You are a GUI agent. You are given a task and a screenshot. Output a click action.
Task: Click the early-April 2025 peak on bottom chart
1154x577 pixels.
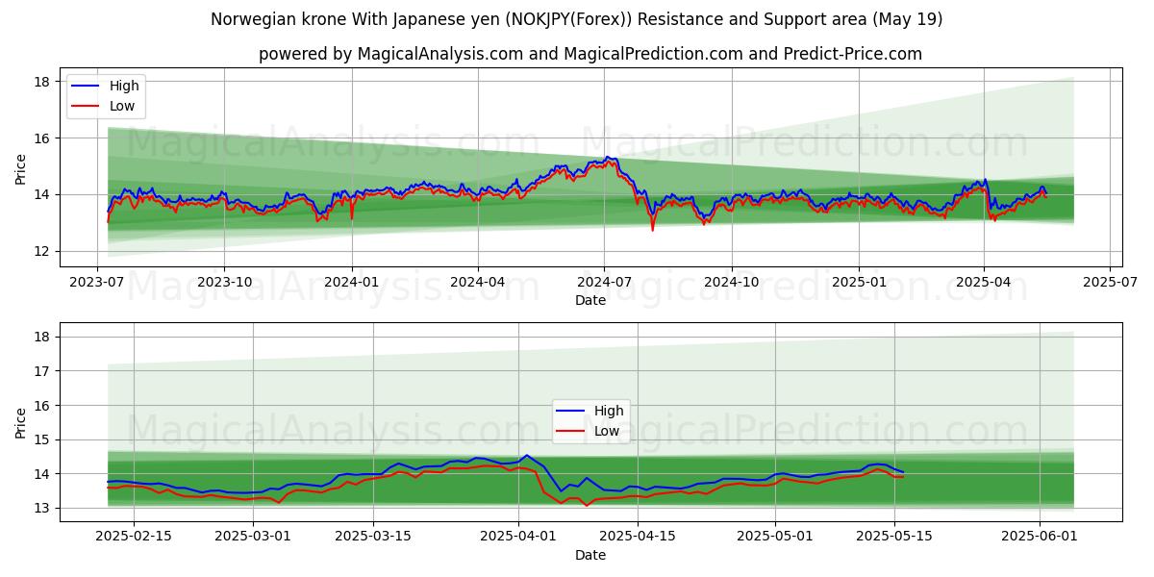pyautogui.click(x=526, y=456)
